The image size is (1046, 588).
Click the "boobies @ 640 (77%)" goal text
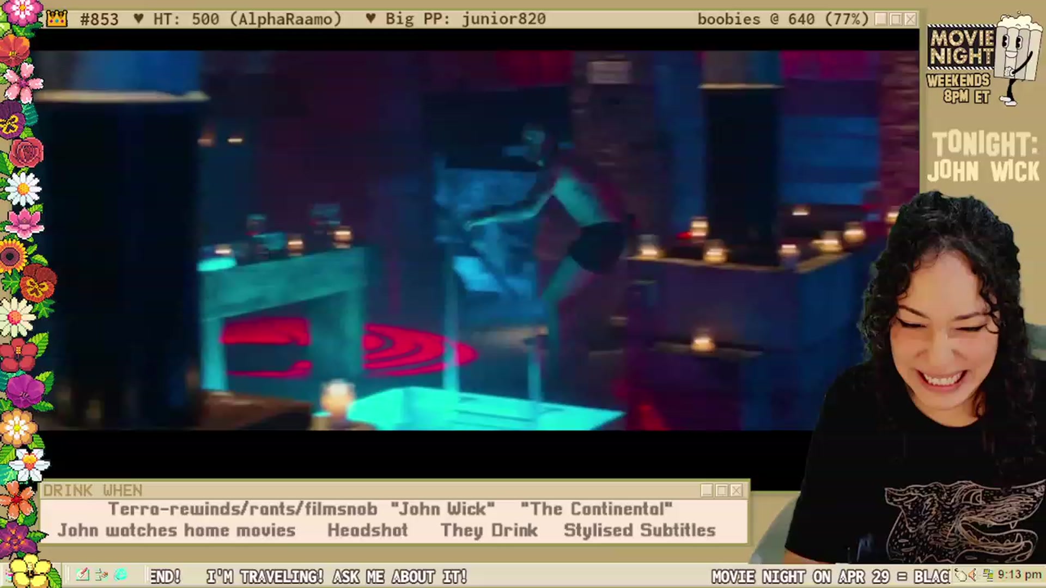pyautogui.click(x=783, y=19)
